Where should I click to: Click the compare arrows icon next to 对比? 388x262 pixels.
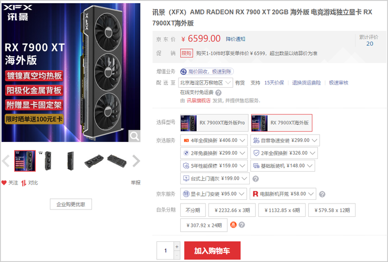(24, 183)
